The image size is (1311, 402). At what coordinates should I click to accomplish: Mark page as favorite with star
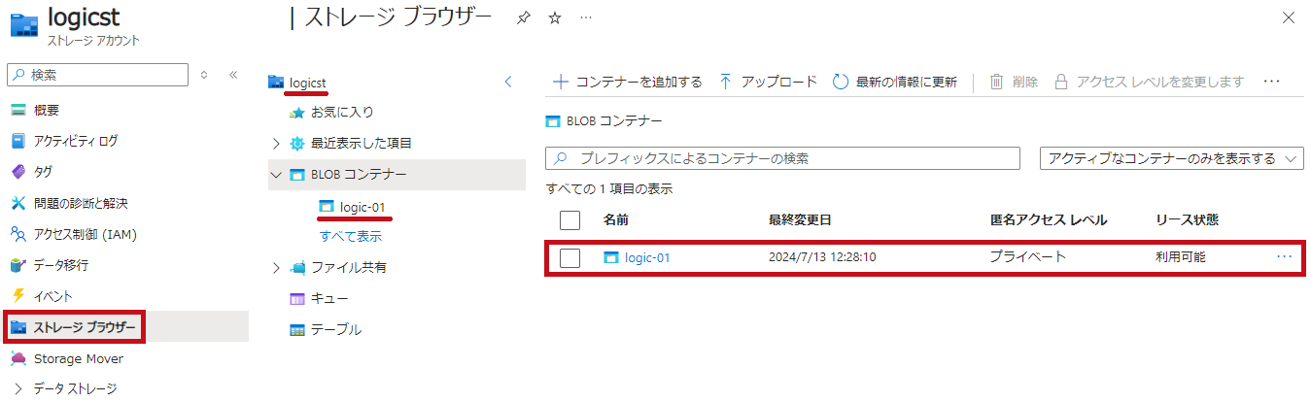(x=555, y=17)
